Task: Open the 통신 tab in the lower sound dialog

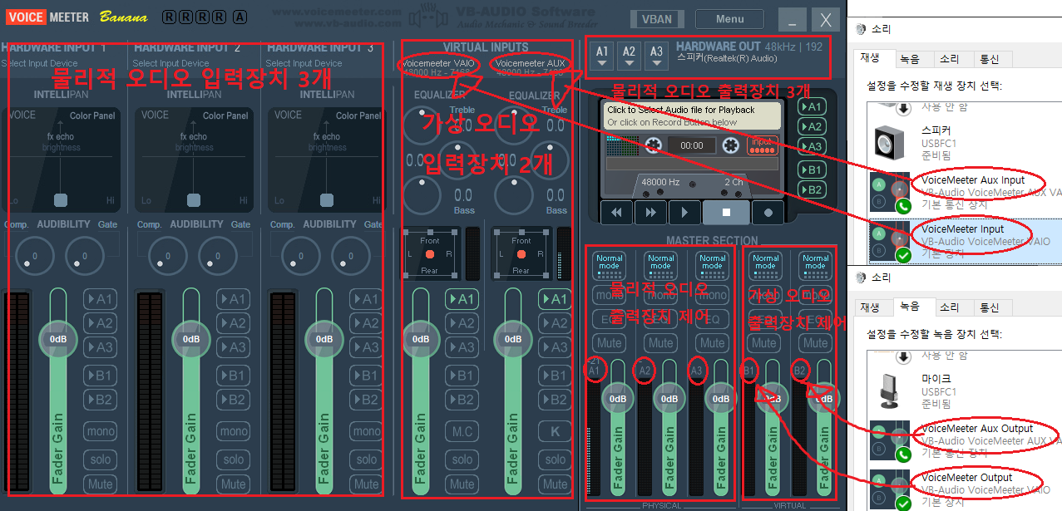Action: coord(990,307)
